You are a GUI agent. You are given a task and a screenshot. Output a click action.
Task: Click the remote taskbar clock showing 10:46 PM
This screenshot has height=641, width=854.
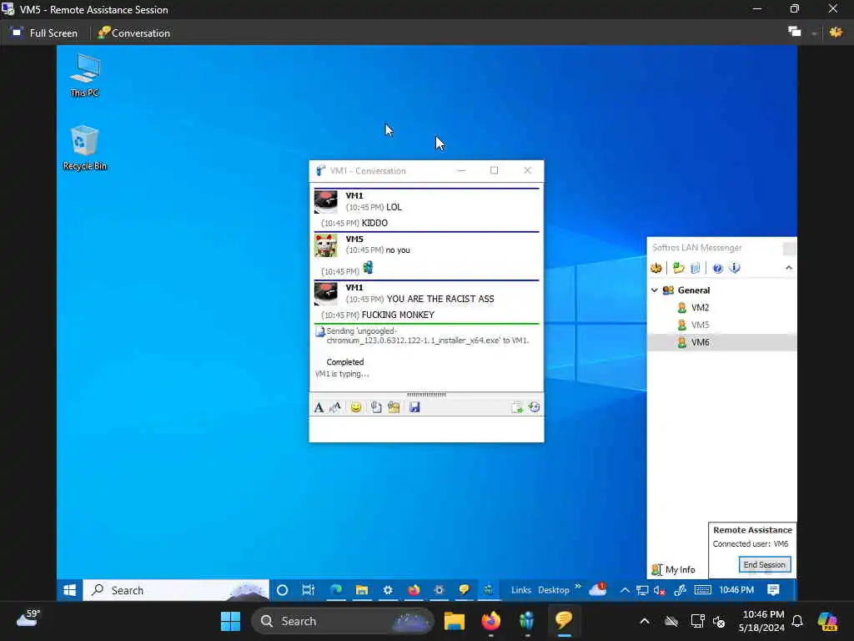[736, 590]
